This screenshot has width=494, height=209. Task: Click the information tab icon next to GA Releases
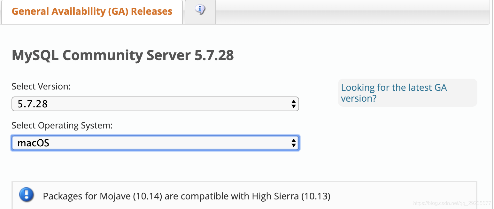(200, 10)
